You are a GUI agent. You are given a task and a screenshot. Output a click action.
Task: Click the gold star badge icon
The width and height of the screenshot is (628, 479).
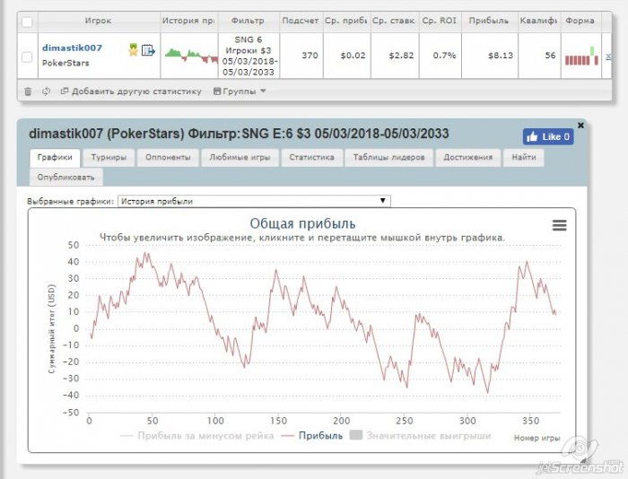(134, 49)
